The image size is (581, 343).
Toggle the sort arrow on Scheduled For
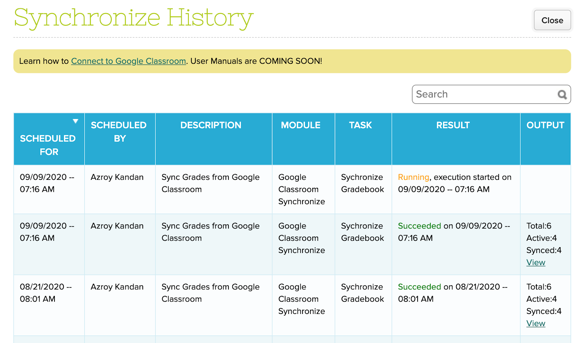pos(76,121)
